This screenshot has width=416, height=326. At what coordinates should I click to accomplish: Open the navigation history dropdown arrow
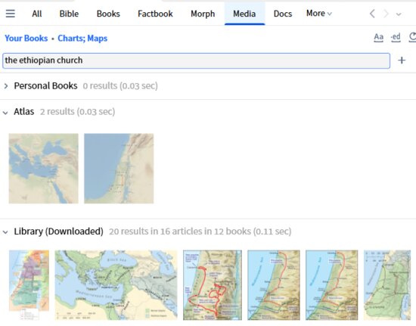click(399, 14)
